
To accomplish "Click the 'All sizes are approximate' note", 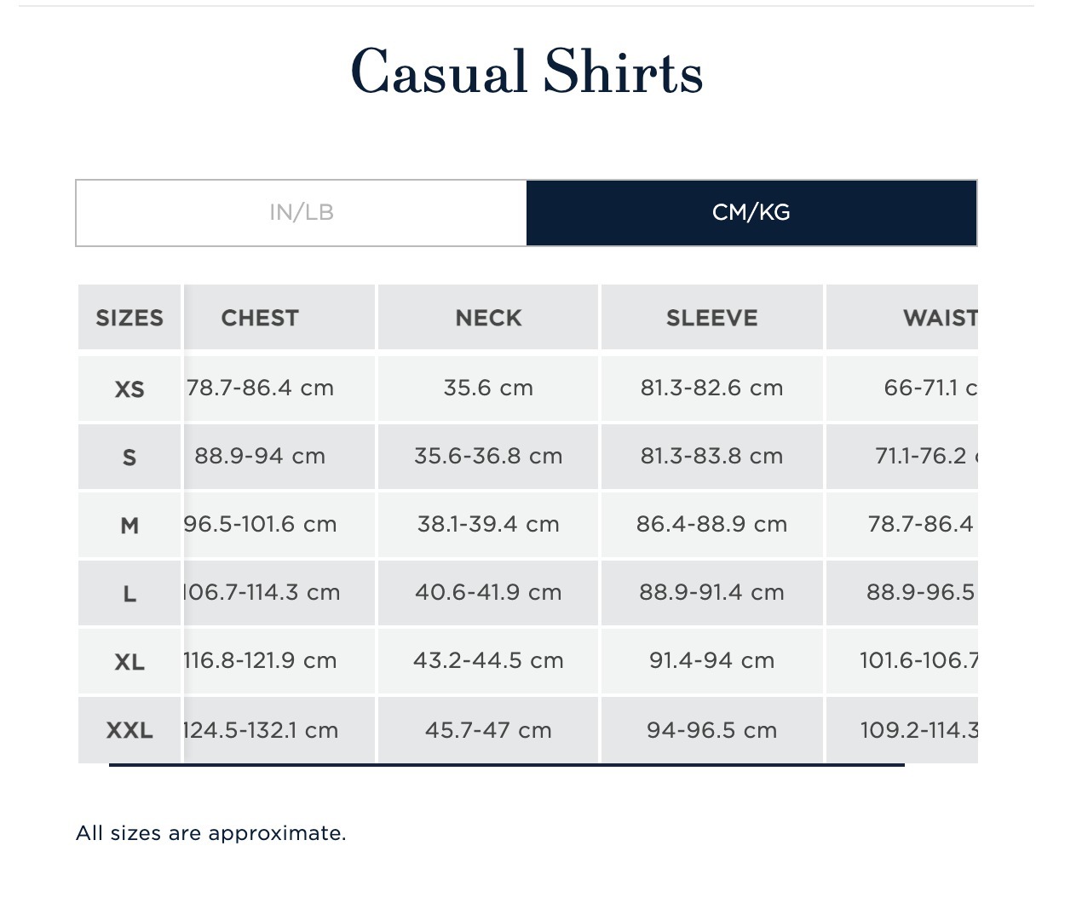I will pos(211,833).
